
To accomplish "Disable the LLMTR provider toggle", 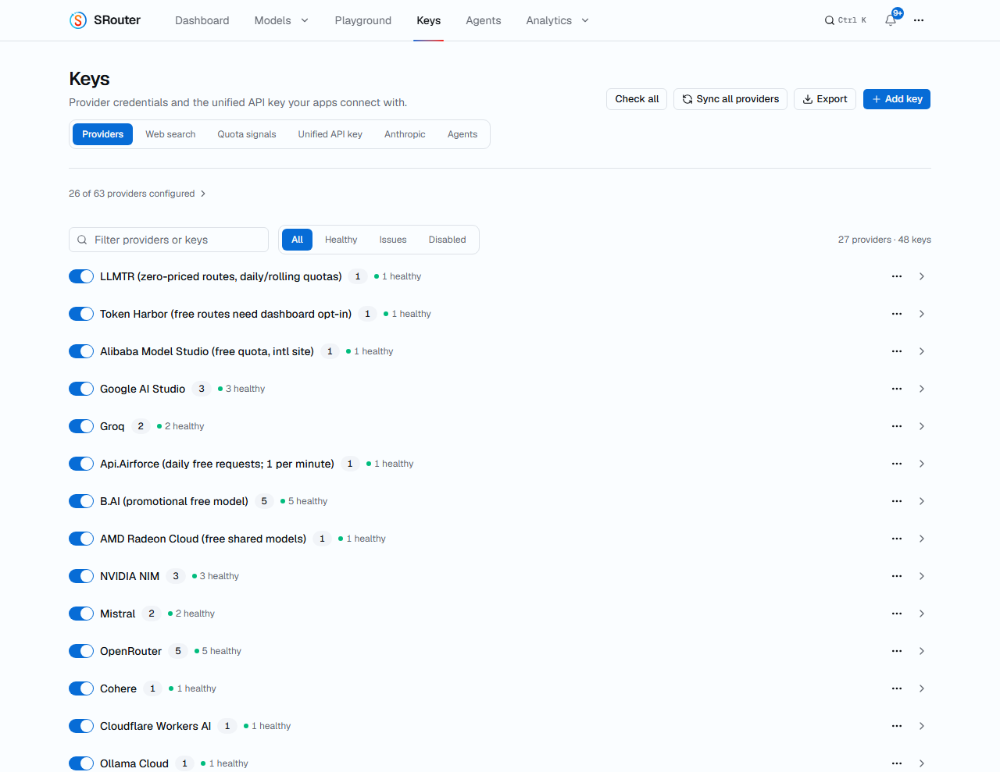I will point(81,276).
